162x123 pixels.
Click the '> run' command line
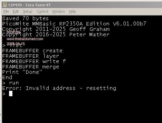(x=11, y=83)
